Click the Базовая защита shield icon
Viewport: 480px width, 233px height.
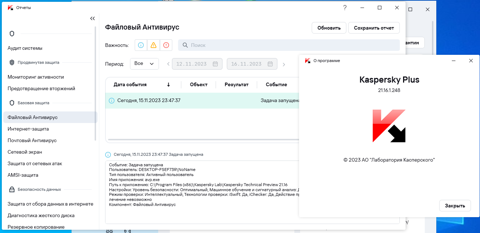pos(12,103)
